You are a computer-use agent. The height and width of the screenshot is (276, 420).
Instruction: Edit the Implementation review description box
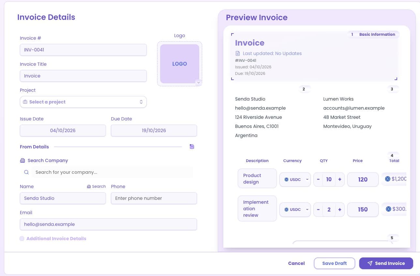pos(257,209)
